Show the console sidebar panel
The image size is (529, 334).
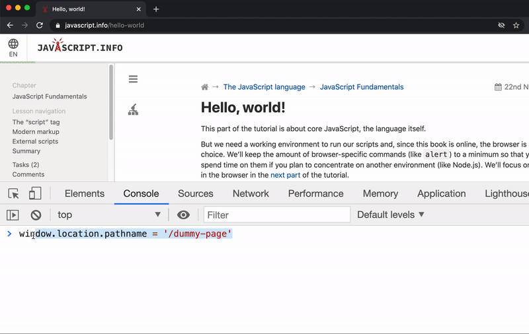click(13, 215)
